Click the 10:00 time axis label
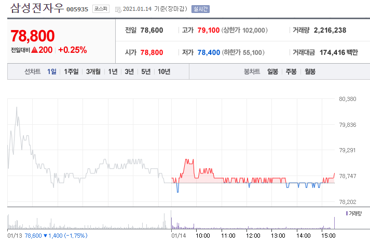 [x=203, y=236]
